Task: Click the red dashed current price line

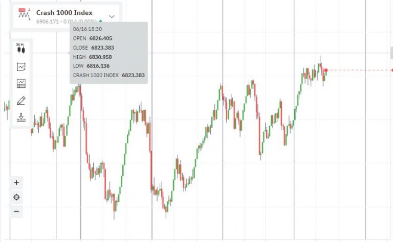Action: click(358, 70)
